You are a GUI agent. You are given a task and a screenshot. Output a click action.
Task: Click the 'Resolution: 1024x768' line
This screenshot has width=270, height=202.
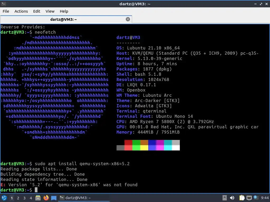(x=143, y=79)
